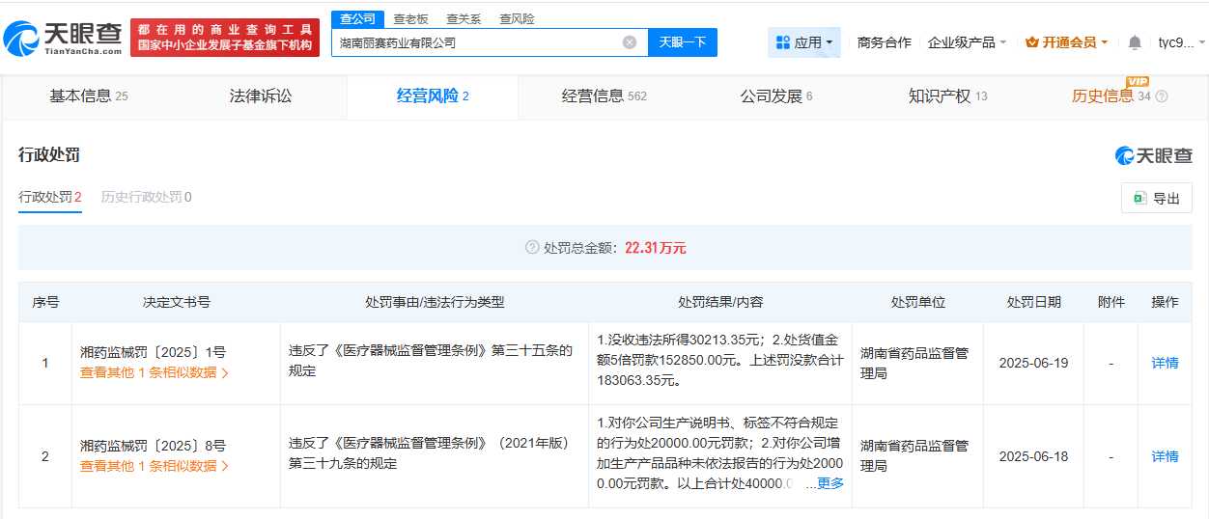
Task: Expand 更多 text in second penalty row
Action: pos(829,483)
